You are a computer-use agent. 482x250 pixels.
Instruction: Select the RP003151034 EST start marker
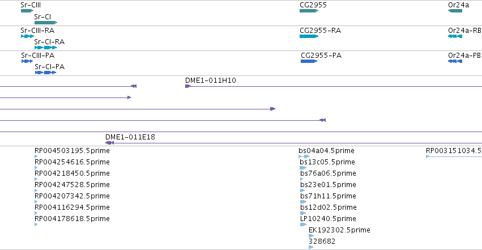[427, 156]
